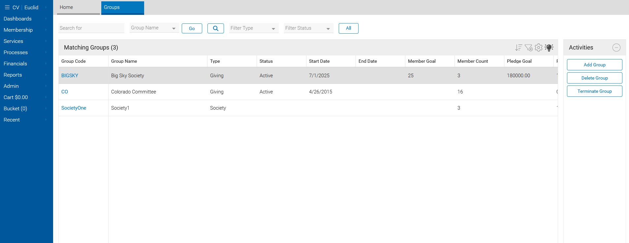Sort by the Pledge Goal column header
629x243 pixels.
click(529, 61)
